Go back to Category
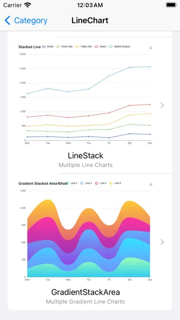This screenshot has width=180, height=320. [x=26, y=21]
